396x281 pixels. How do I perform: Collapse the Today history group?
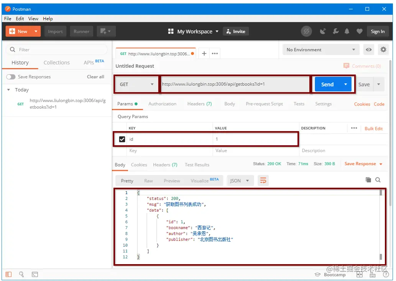coord(8,89)
